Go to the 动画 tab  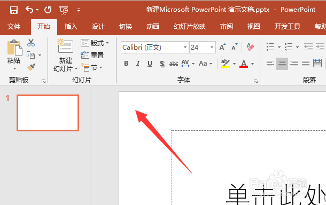153,27
